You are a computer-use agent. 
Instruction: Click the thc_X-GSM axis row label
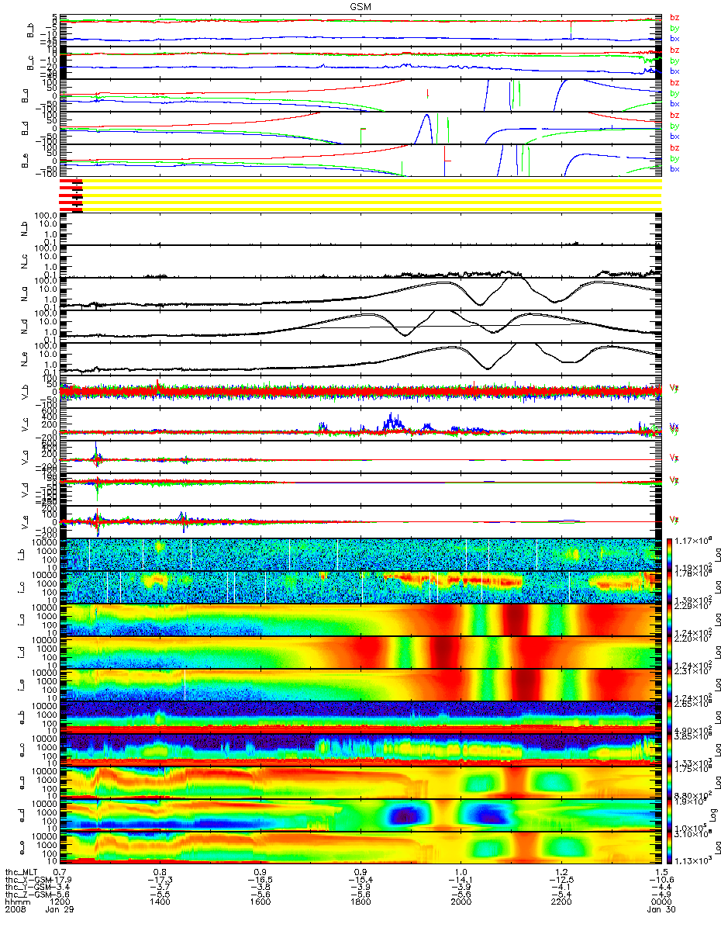(29, 879)
